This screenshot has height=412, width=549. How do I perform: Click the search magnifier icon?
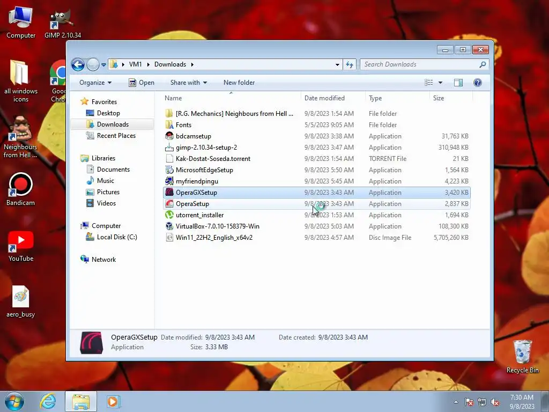(x=483, y=64)
